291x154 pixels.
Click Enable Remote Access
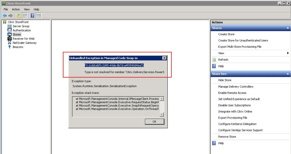pyautogui.click(x=232, y=93)
